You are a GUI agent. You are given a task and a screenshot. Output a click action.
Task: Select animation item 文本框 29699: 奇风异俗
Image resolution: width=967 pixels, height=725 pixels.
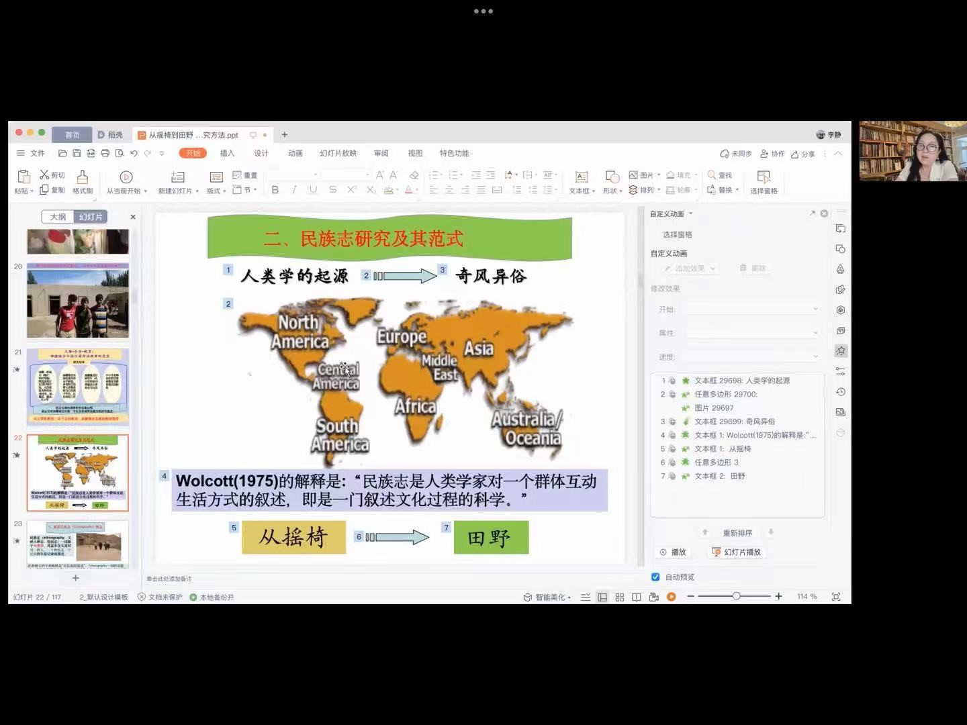tap(735, 422)
